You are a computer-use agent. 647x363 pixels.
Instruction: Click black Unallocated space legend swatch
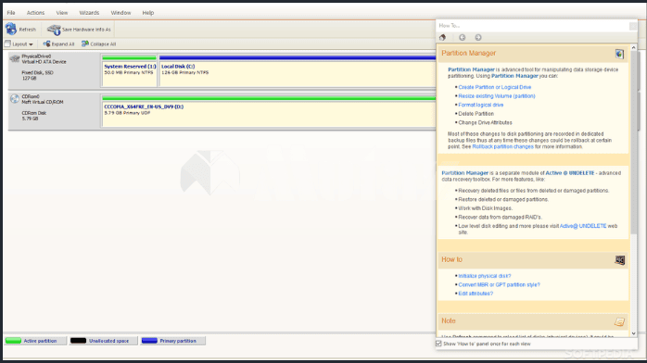pos(78,341)
